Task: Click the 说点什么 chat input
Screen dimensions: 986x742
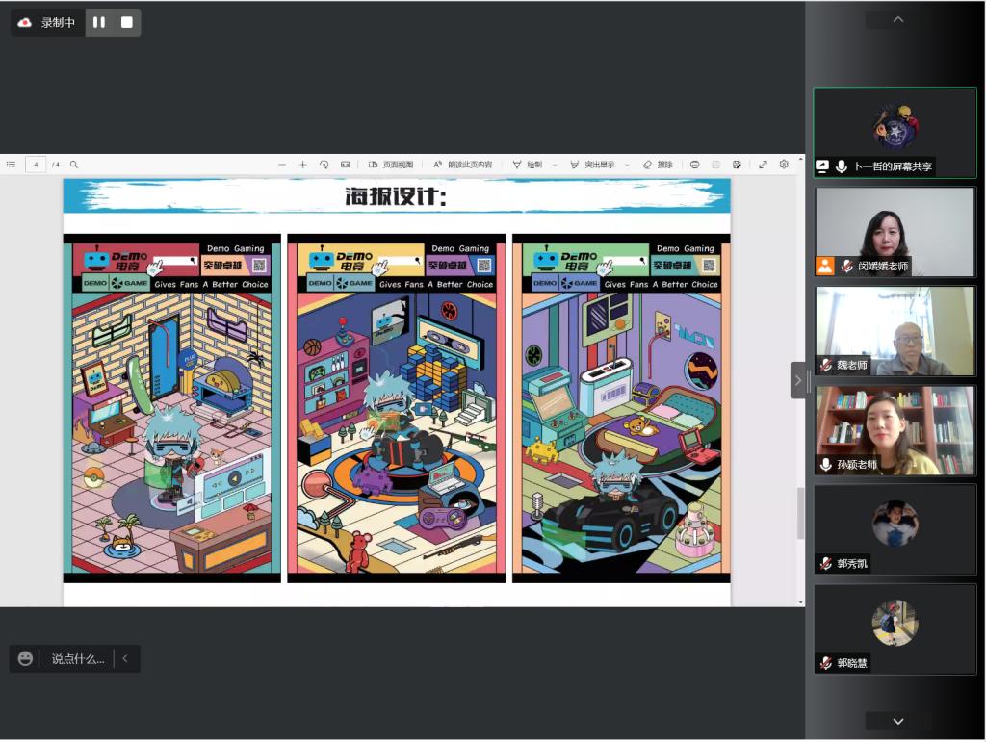Action: pos(77,658)
